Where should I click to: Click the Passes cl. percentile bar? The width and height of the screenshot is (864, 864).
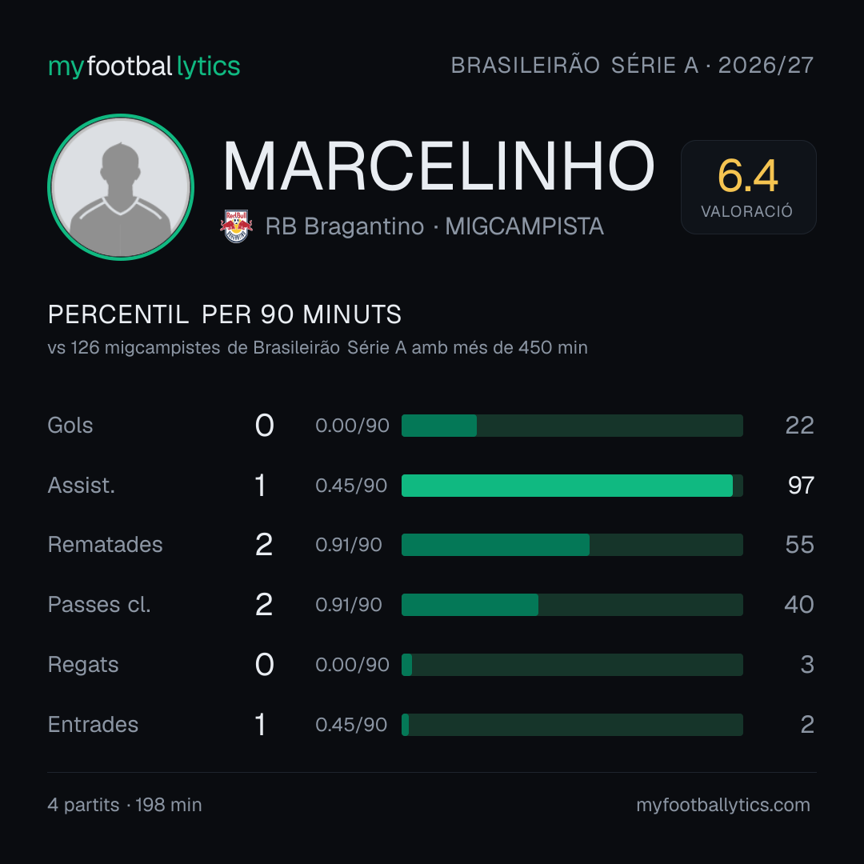click(572, 605)
